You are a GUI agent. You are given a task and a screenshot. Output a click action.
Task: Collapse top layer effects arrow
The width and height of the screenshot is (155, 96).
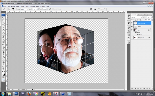click(151, 30)
